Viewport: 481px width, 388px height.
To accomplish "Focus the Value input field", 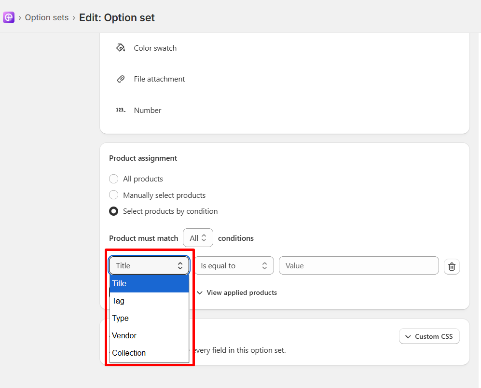I will coord(358,265).
